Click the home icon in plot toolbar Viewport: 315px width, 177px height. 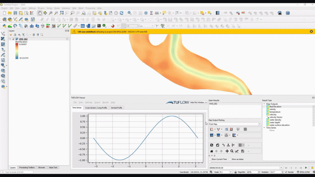pos(211,151)
